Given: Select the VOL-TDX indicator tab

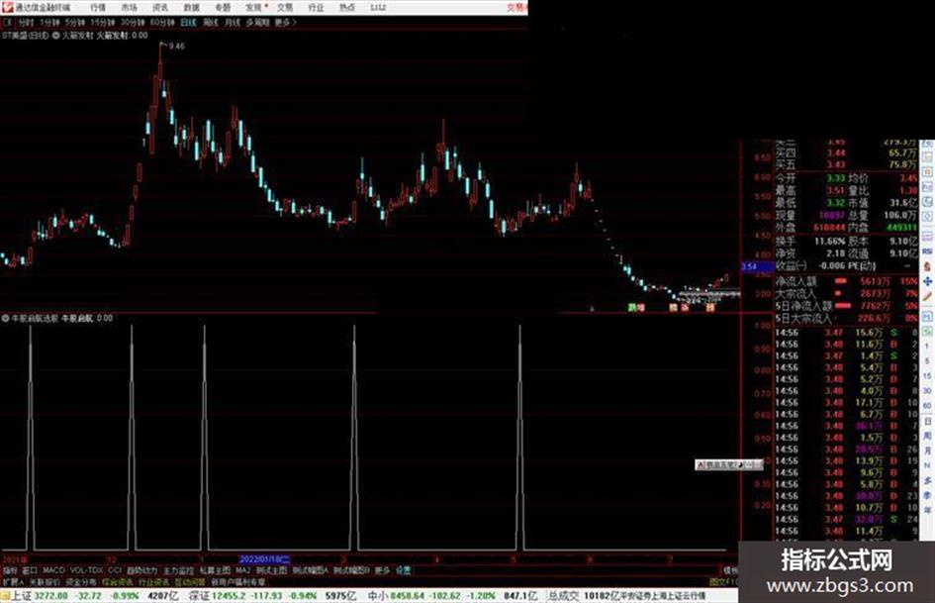Looking at the screenshot, I should click(x=86, y=570).
